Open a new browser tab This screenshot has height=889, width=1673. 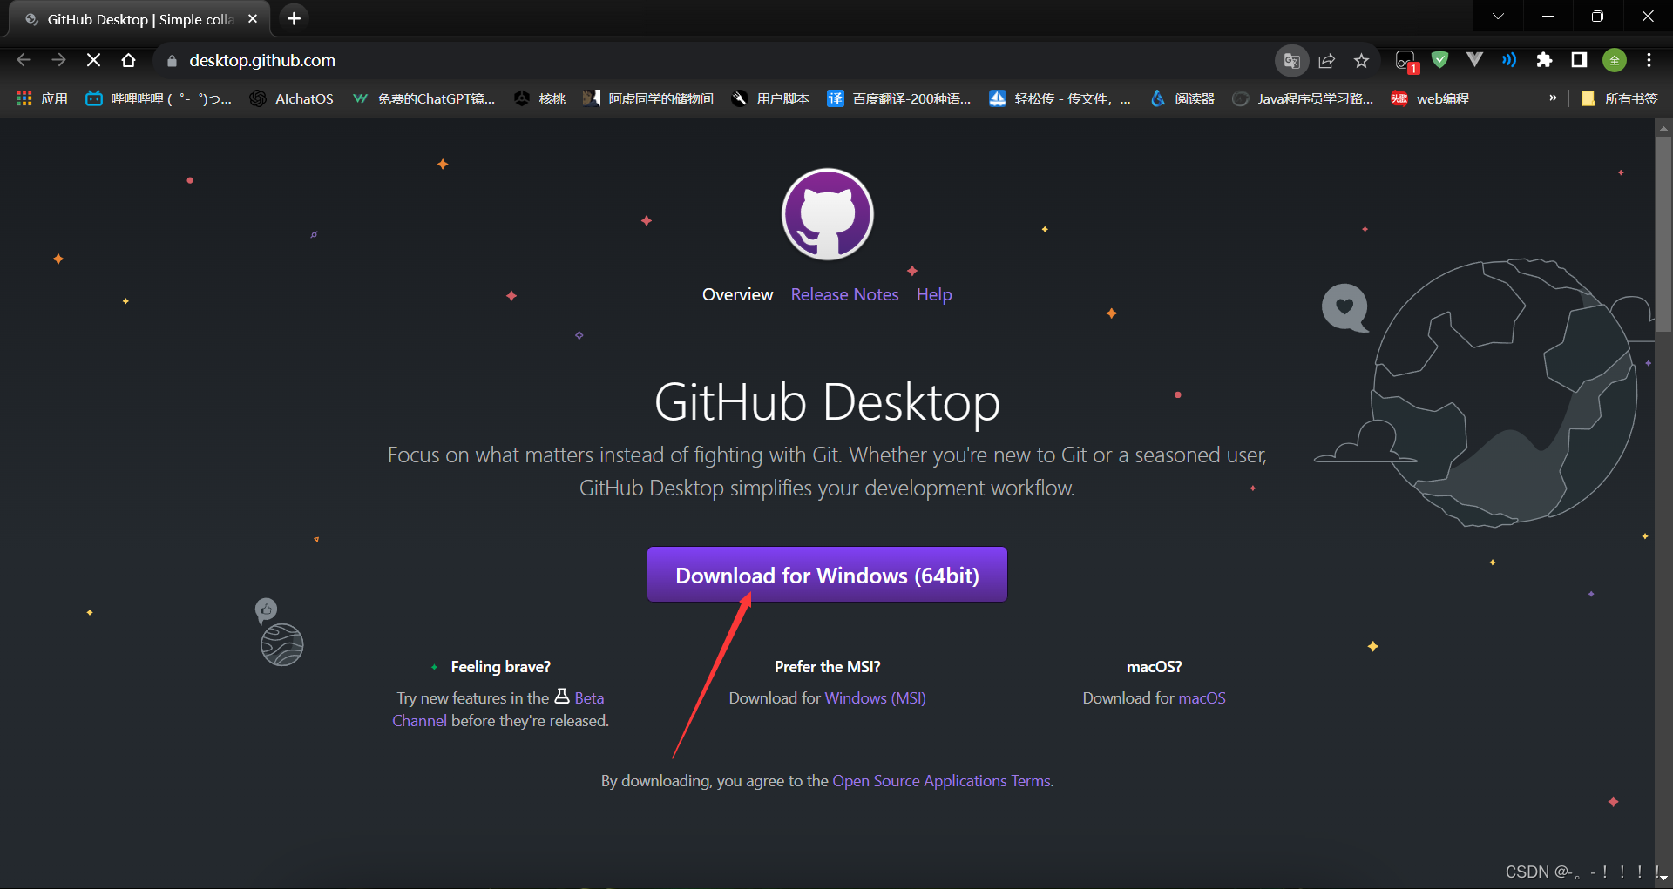click(x=294, y=18)
